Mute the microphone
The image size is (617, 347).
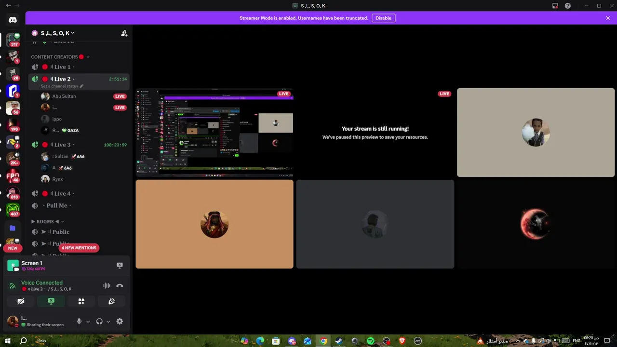pos(79,321)
